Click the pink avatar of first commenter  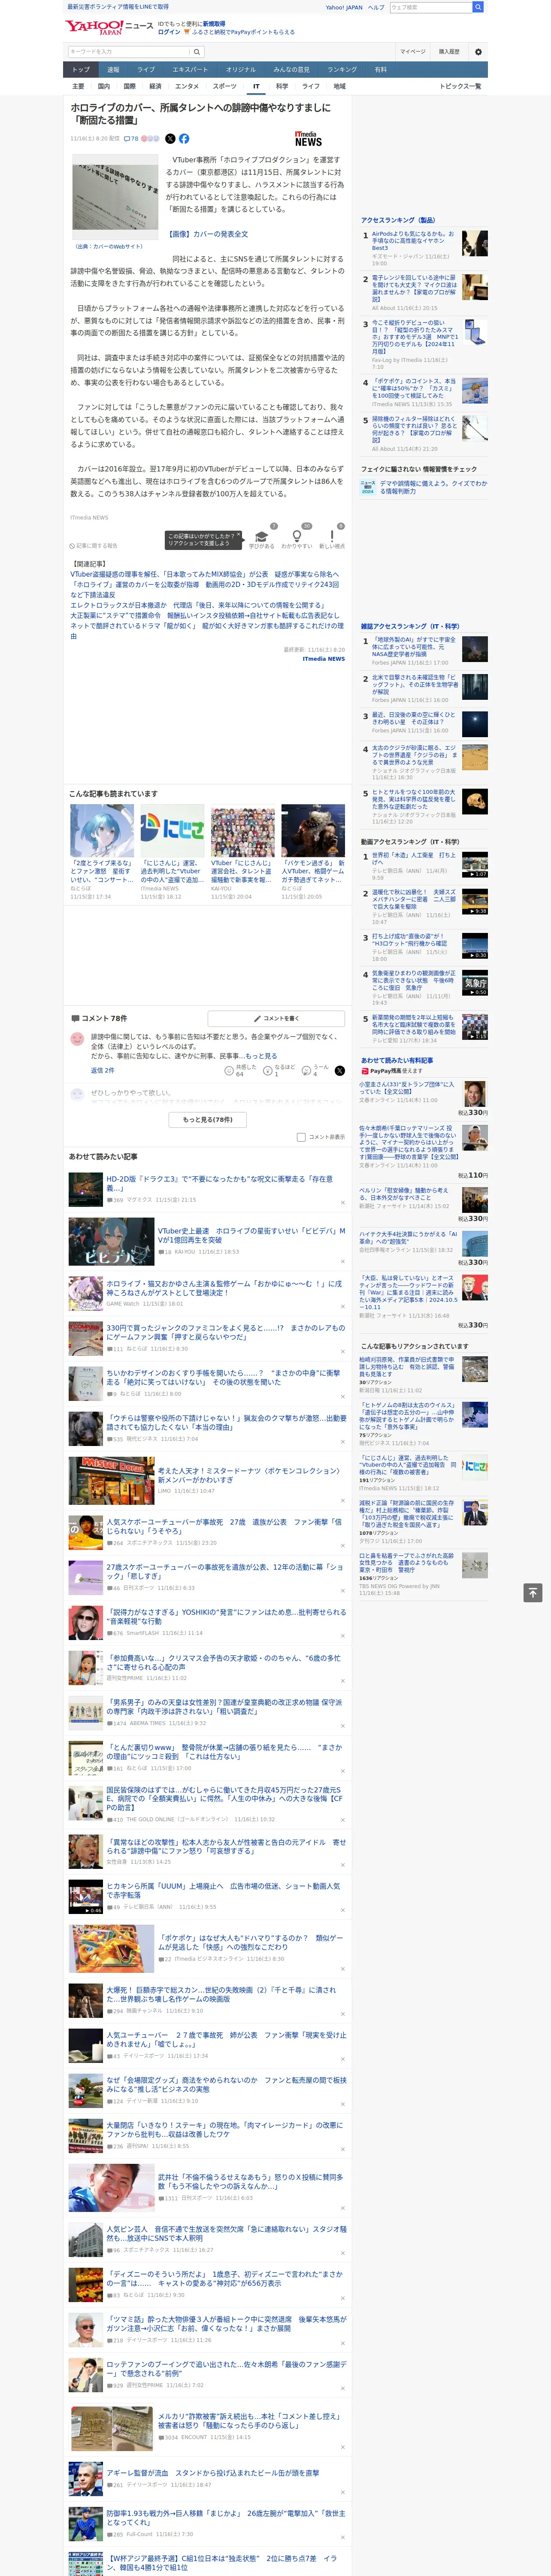tap(77, 1039)
